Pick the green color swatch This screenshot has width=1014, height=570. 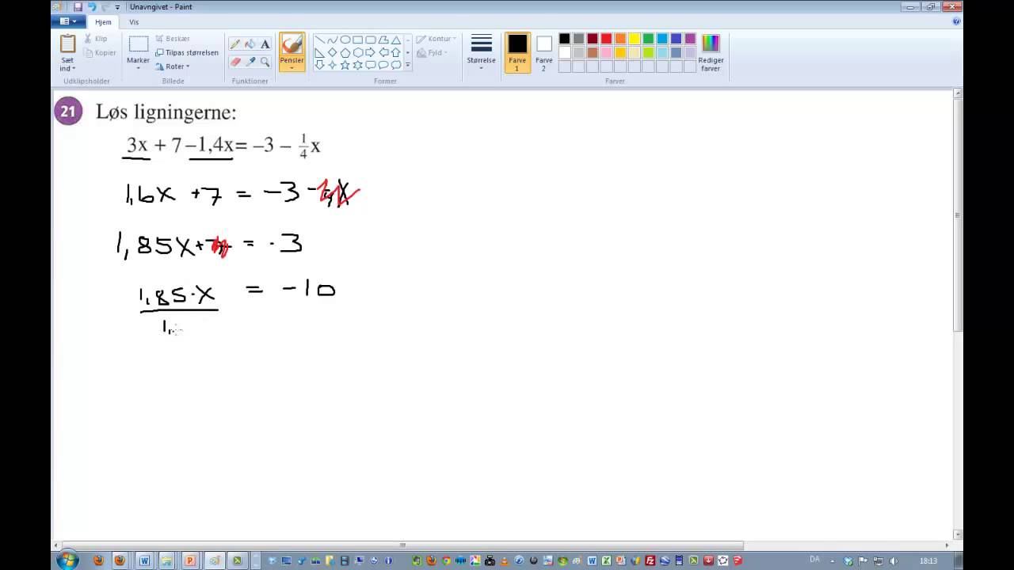[x=648, y=39]
